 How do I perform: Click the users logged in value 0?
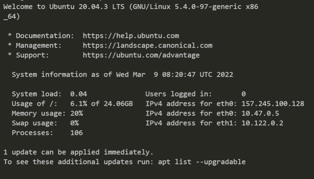(x=244, y=94)
